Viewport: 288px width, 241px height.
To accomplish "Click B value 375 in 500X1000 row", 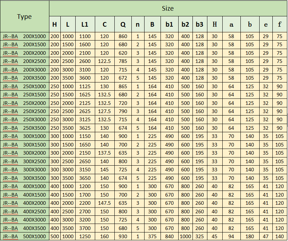I will click(x=152, y=236).
